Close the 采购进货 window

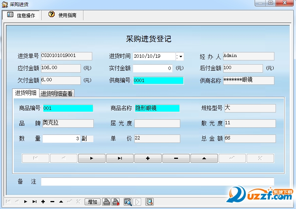[x=285, y=3]
